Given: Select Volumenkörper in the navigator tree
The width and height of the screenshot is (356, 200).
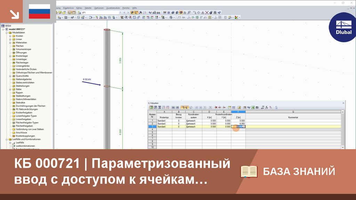Looking at the screenshot, I should point(24,49).
